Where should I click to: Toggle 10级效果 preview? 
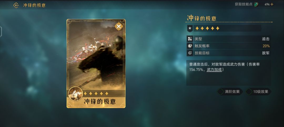click(258, 92)
